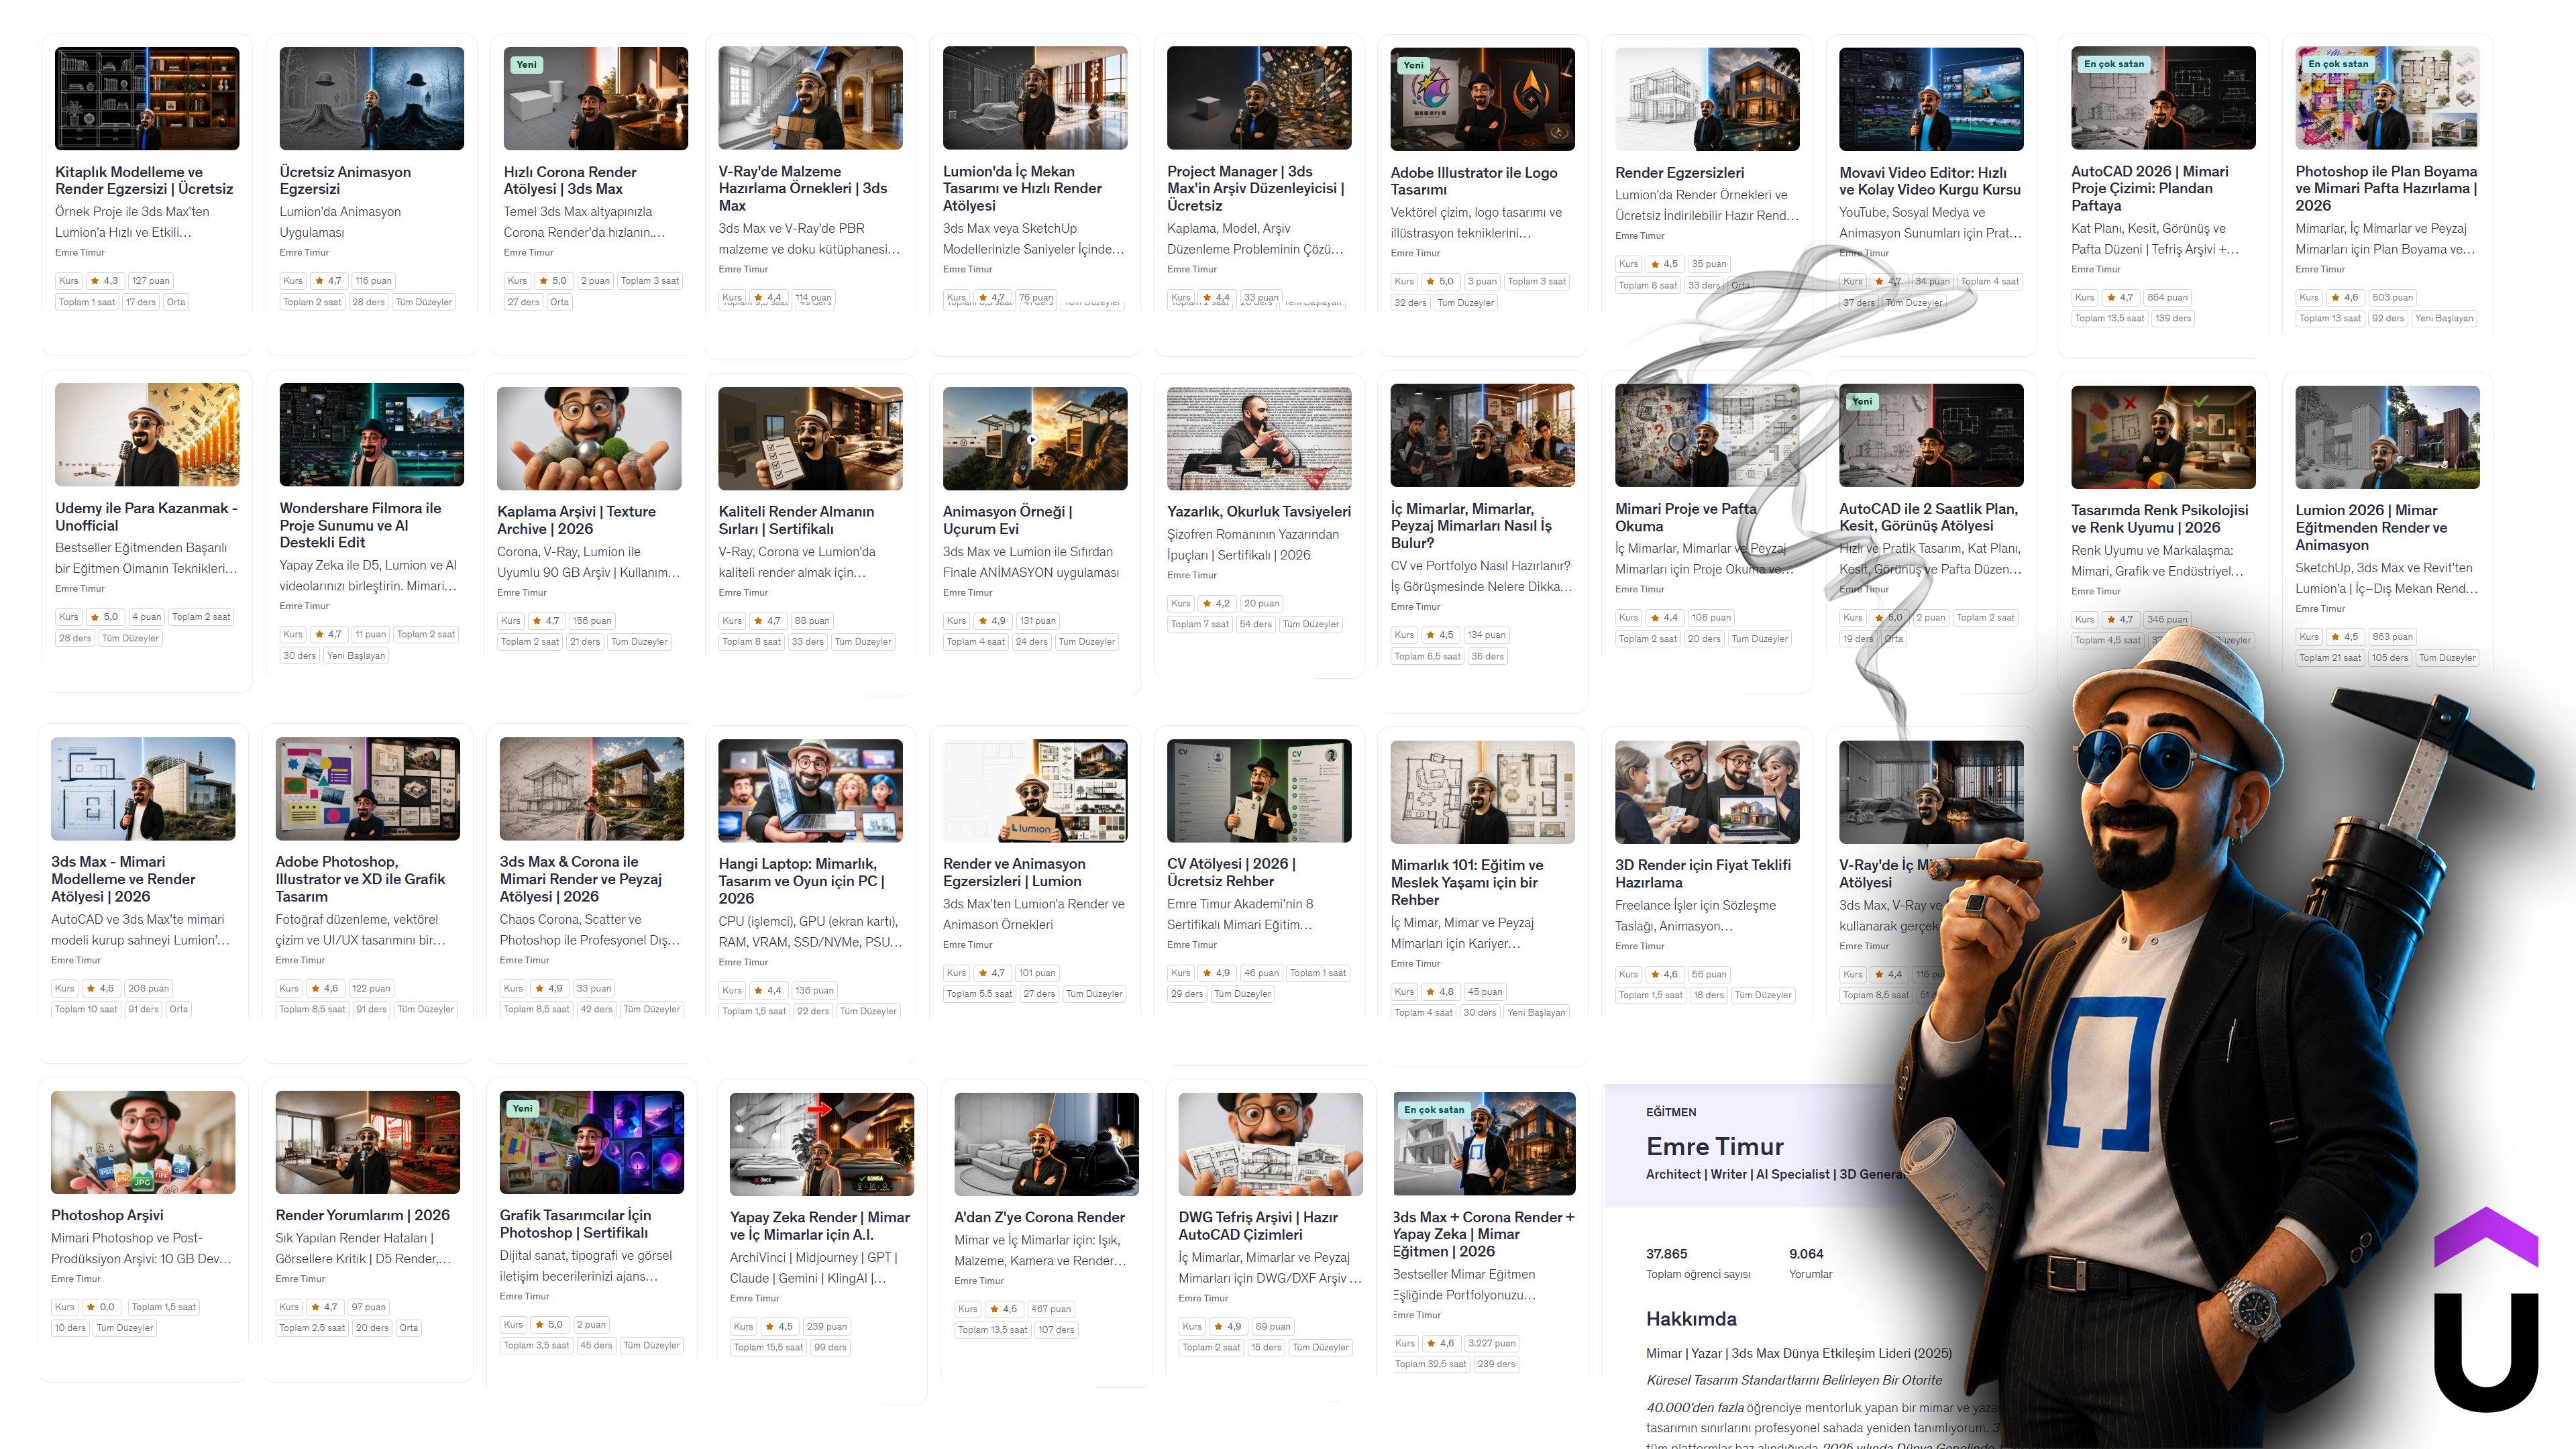Open the 'Yazarlık, Okurluk Tavsiyeleri' title
The width and height of the screenshot is (2576, 1449).
point(1259,512)
